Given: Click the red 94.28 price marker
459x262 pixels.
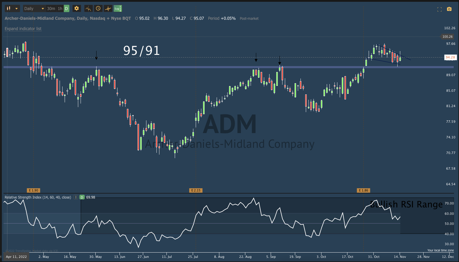Looking at the screenshot, I should (x=450, y=57).
